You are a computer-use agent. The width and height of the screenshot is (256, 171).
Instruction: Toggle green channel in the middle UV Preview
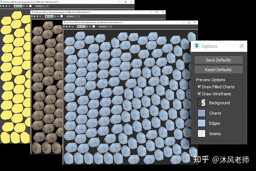[x=49, y=16]
